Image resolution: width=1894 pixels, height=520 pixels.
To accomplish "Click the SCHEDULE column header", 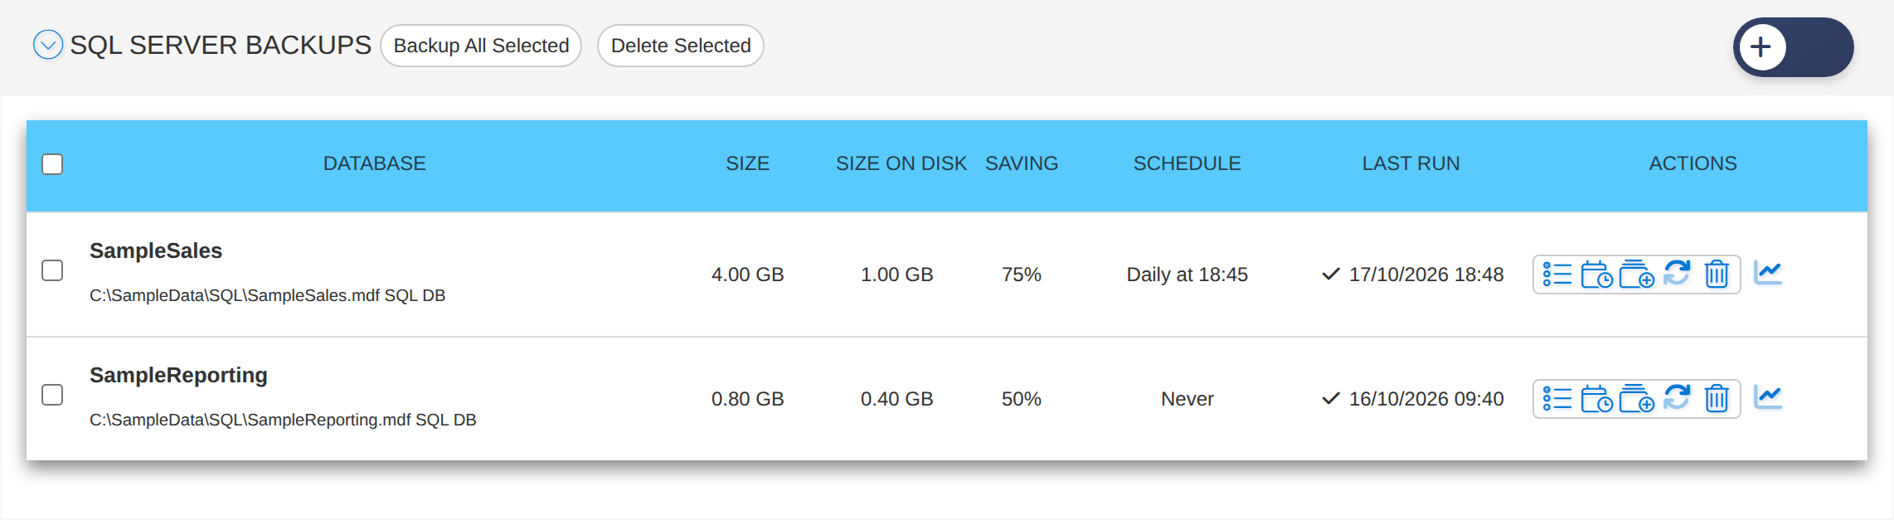I will [x=1187, y=163].
